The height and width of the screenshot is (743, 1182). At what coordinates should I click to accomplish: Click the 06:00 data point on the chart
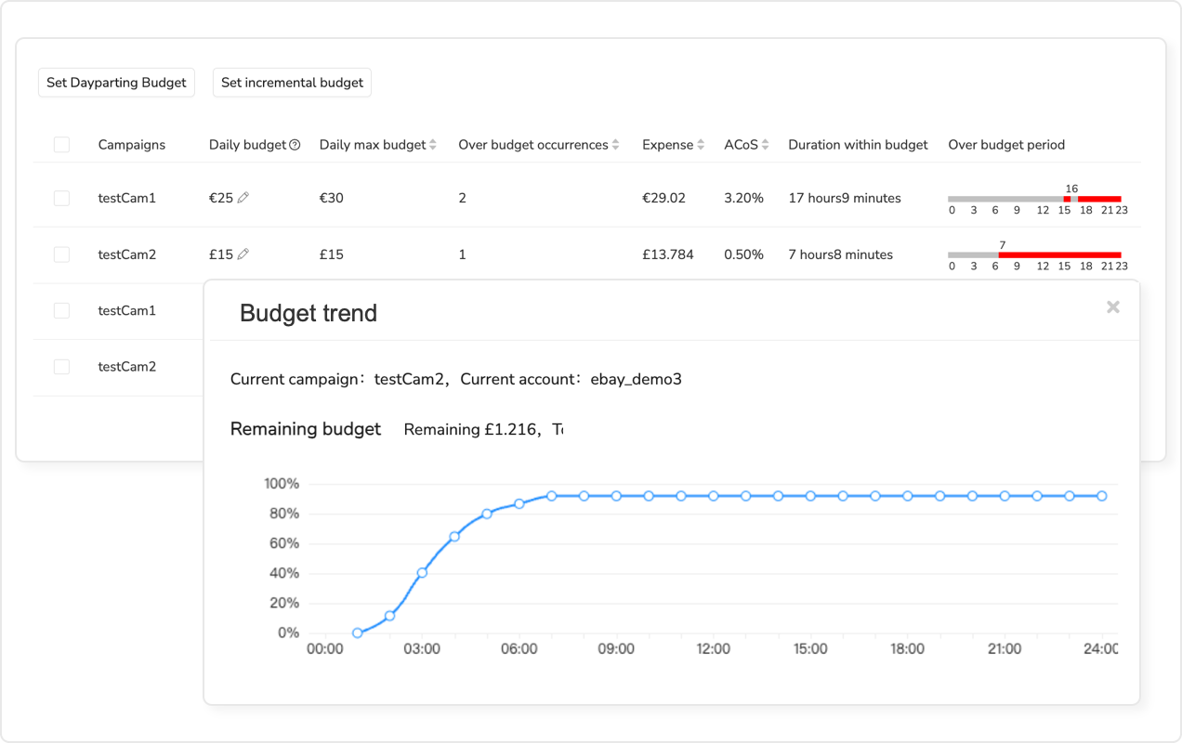519,505
